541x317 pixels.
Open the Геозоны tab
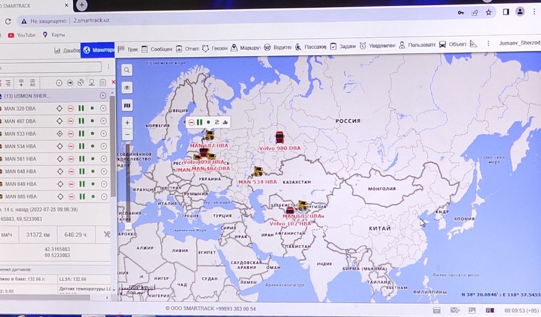coord(215,49)
